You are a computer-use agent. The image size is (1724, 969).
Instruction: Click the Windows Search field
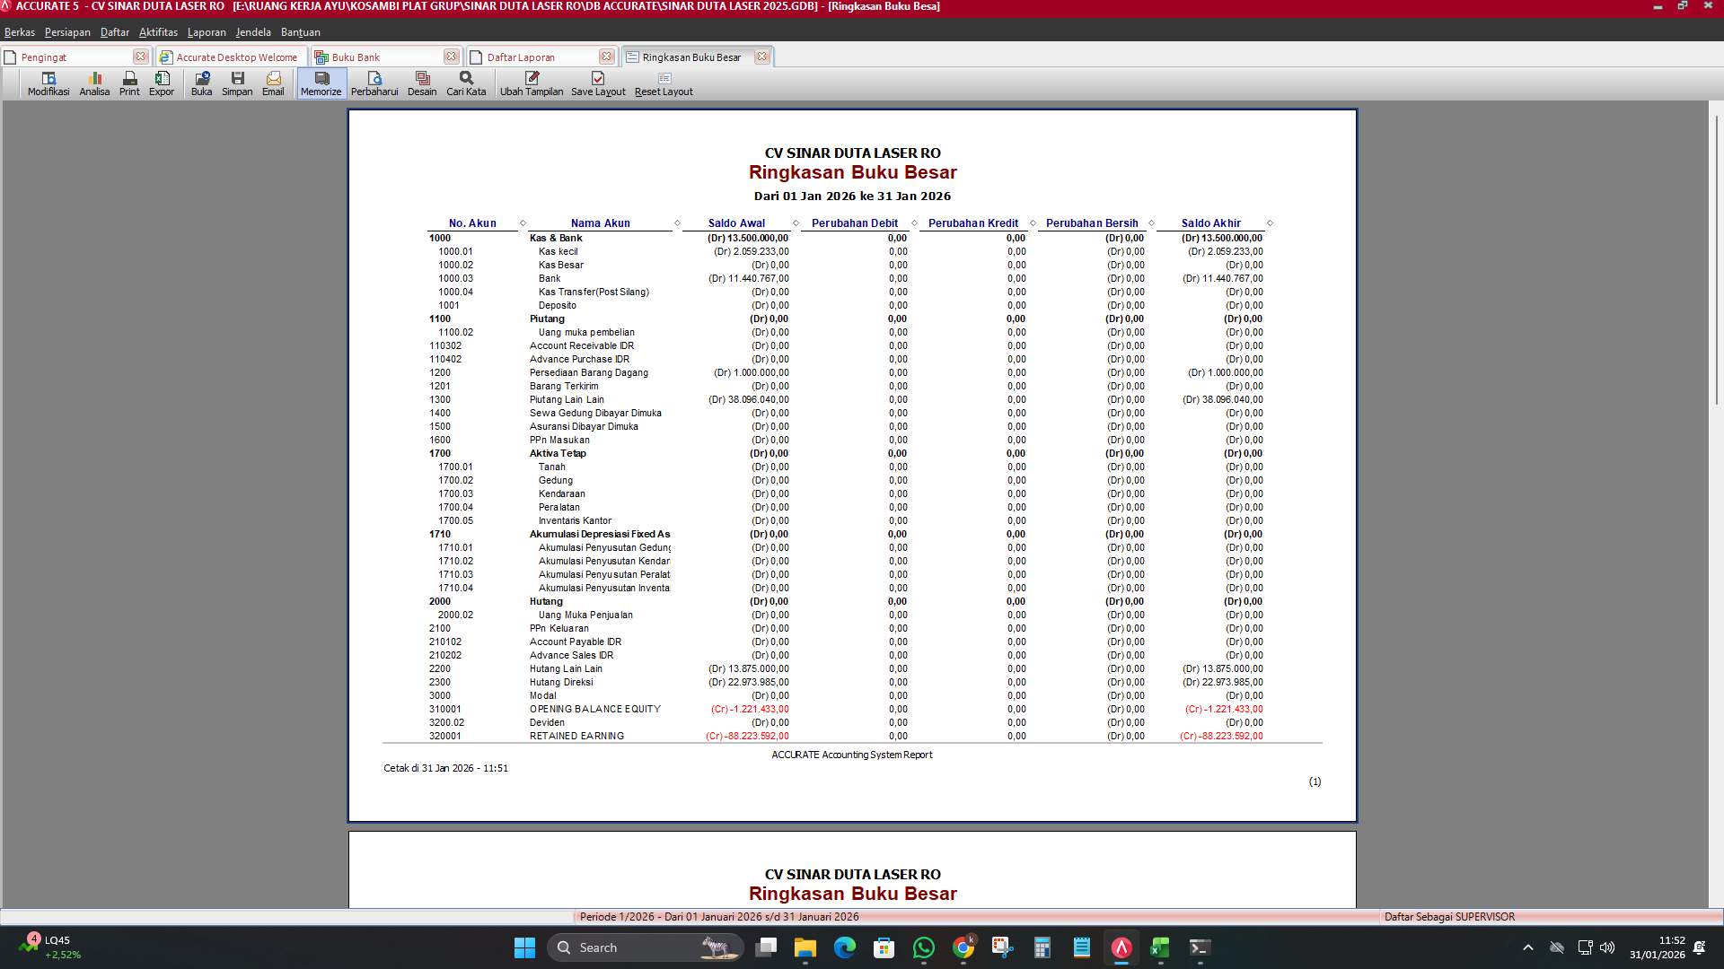coord(629,947)
